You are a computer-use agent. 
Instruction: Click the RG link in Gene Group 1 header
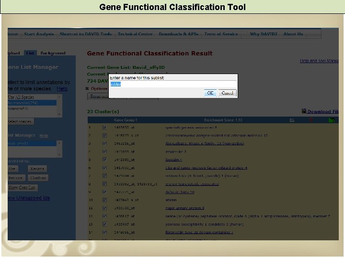[x=292, y=120]
